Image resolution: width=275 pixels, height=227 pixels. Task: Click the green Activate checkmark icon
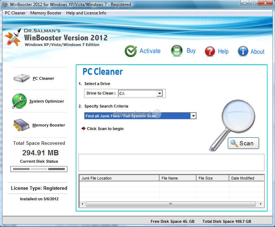[131, 51]
